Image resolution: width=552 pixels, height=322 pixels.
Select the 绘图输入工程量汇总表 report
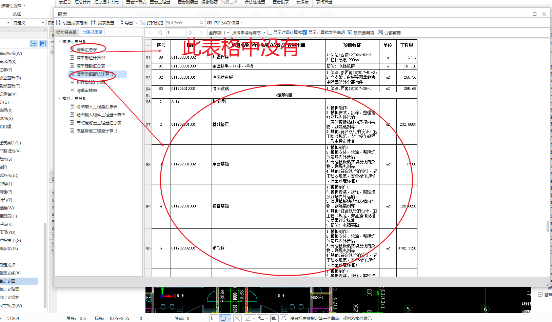point(97,106)
